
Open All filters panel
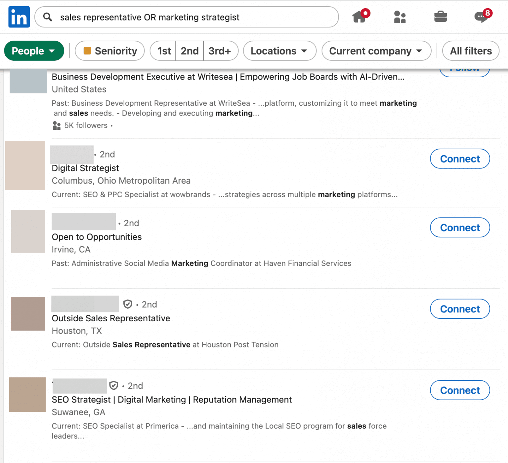click(471, 51)
